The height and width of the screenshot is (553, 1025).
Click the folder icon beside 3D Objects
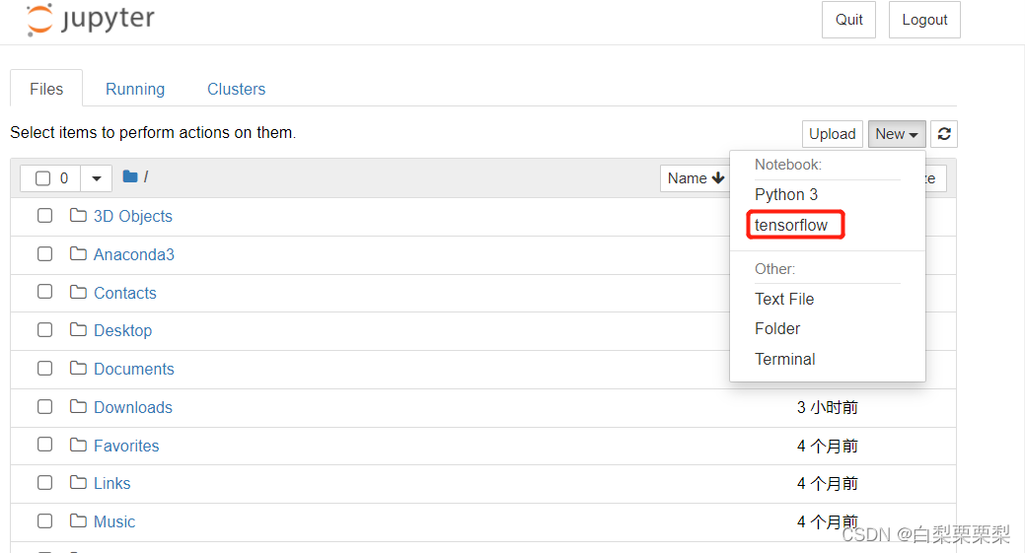coord(79,216)
